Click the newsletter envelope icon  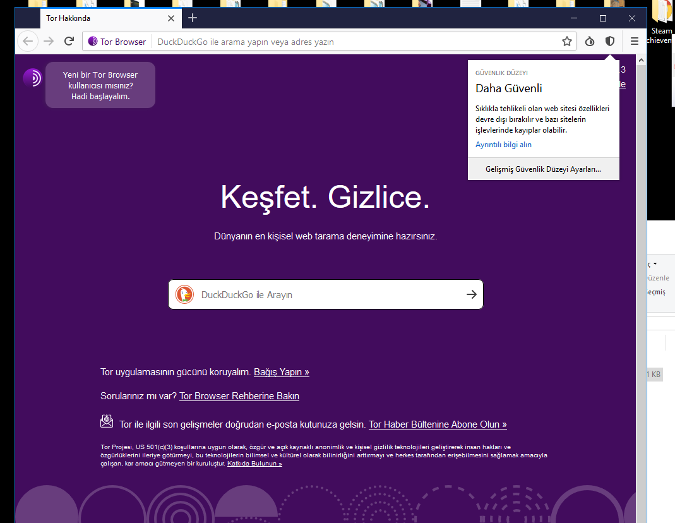point(107,421)
